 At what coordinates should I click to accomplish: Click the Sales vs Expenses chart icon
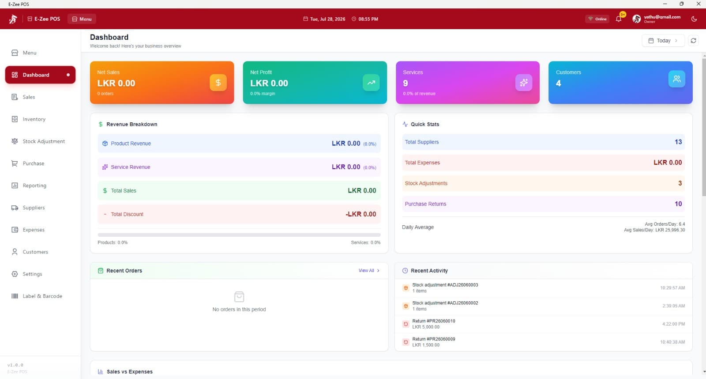tap(101, 372)
